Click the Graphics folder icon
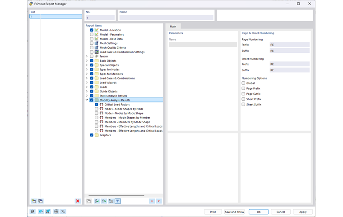Image resolution: width=343 pixels, height=217 pixels. pyautogui.click(x=97, y=135)
